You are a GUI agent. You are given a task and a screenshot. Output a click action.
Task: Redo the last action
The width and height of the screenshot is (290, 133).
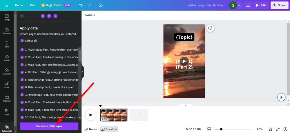pos(90,5)
